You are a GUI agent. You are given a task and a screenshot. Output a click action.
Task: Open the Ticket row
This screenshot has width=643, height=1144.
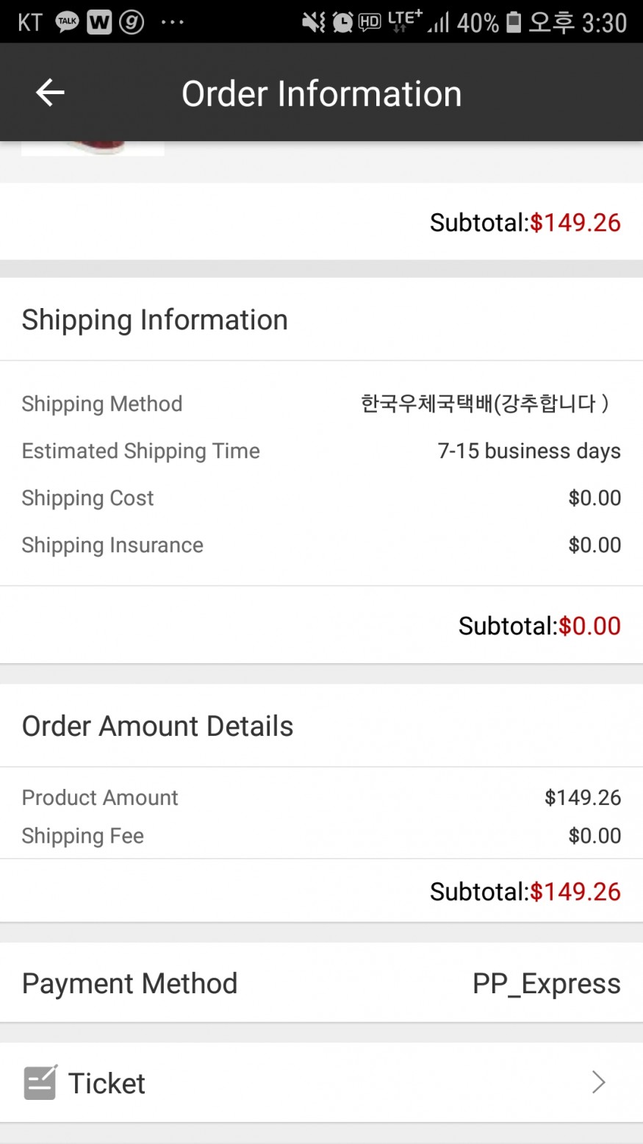(x=321, y=1082)
